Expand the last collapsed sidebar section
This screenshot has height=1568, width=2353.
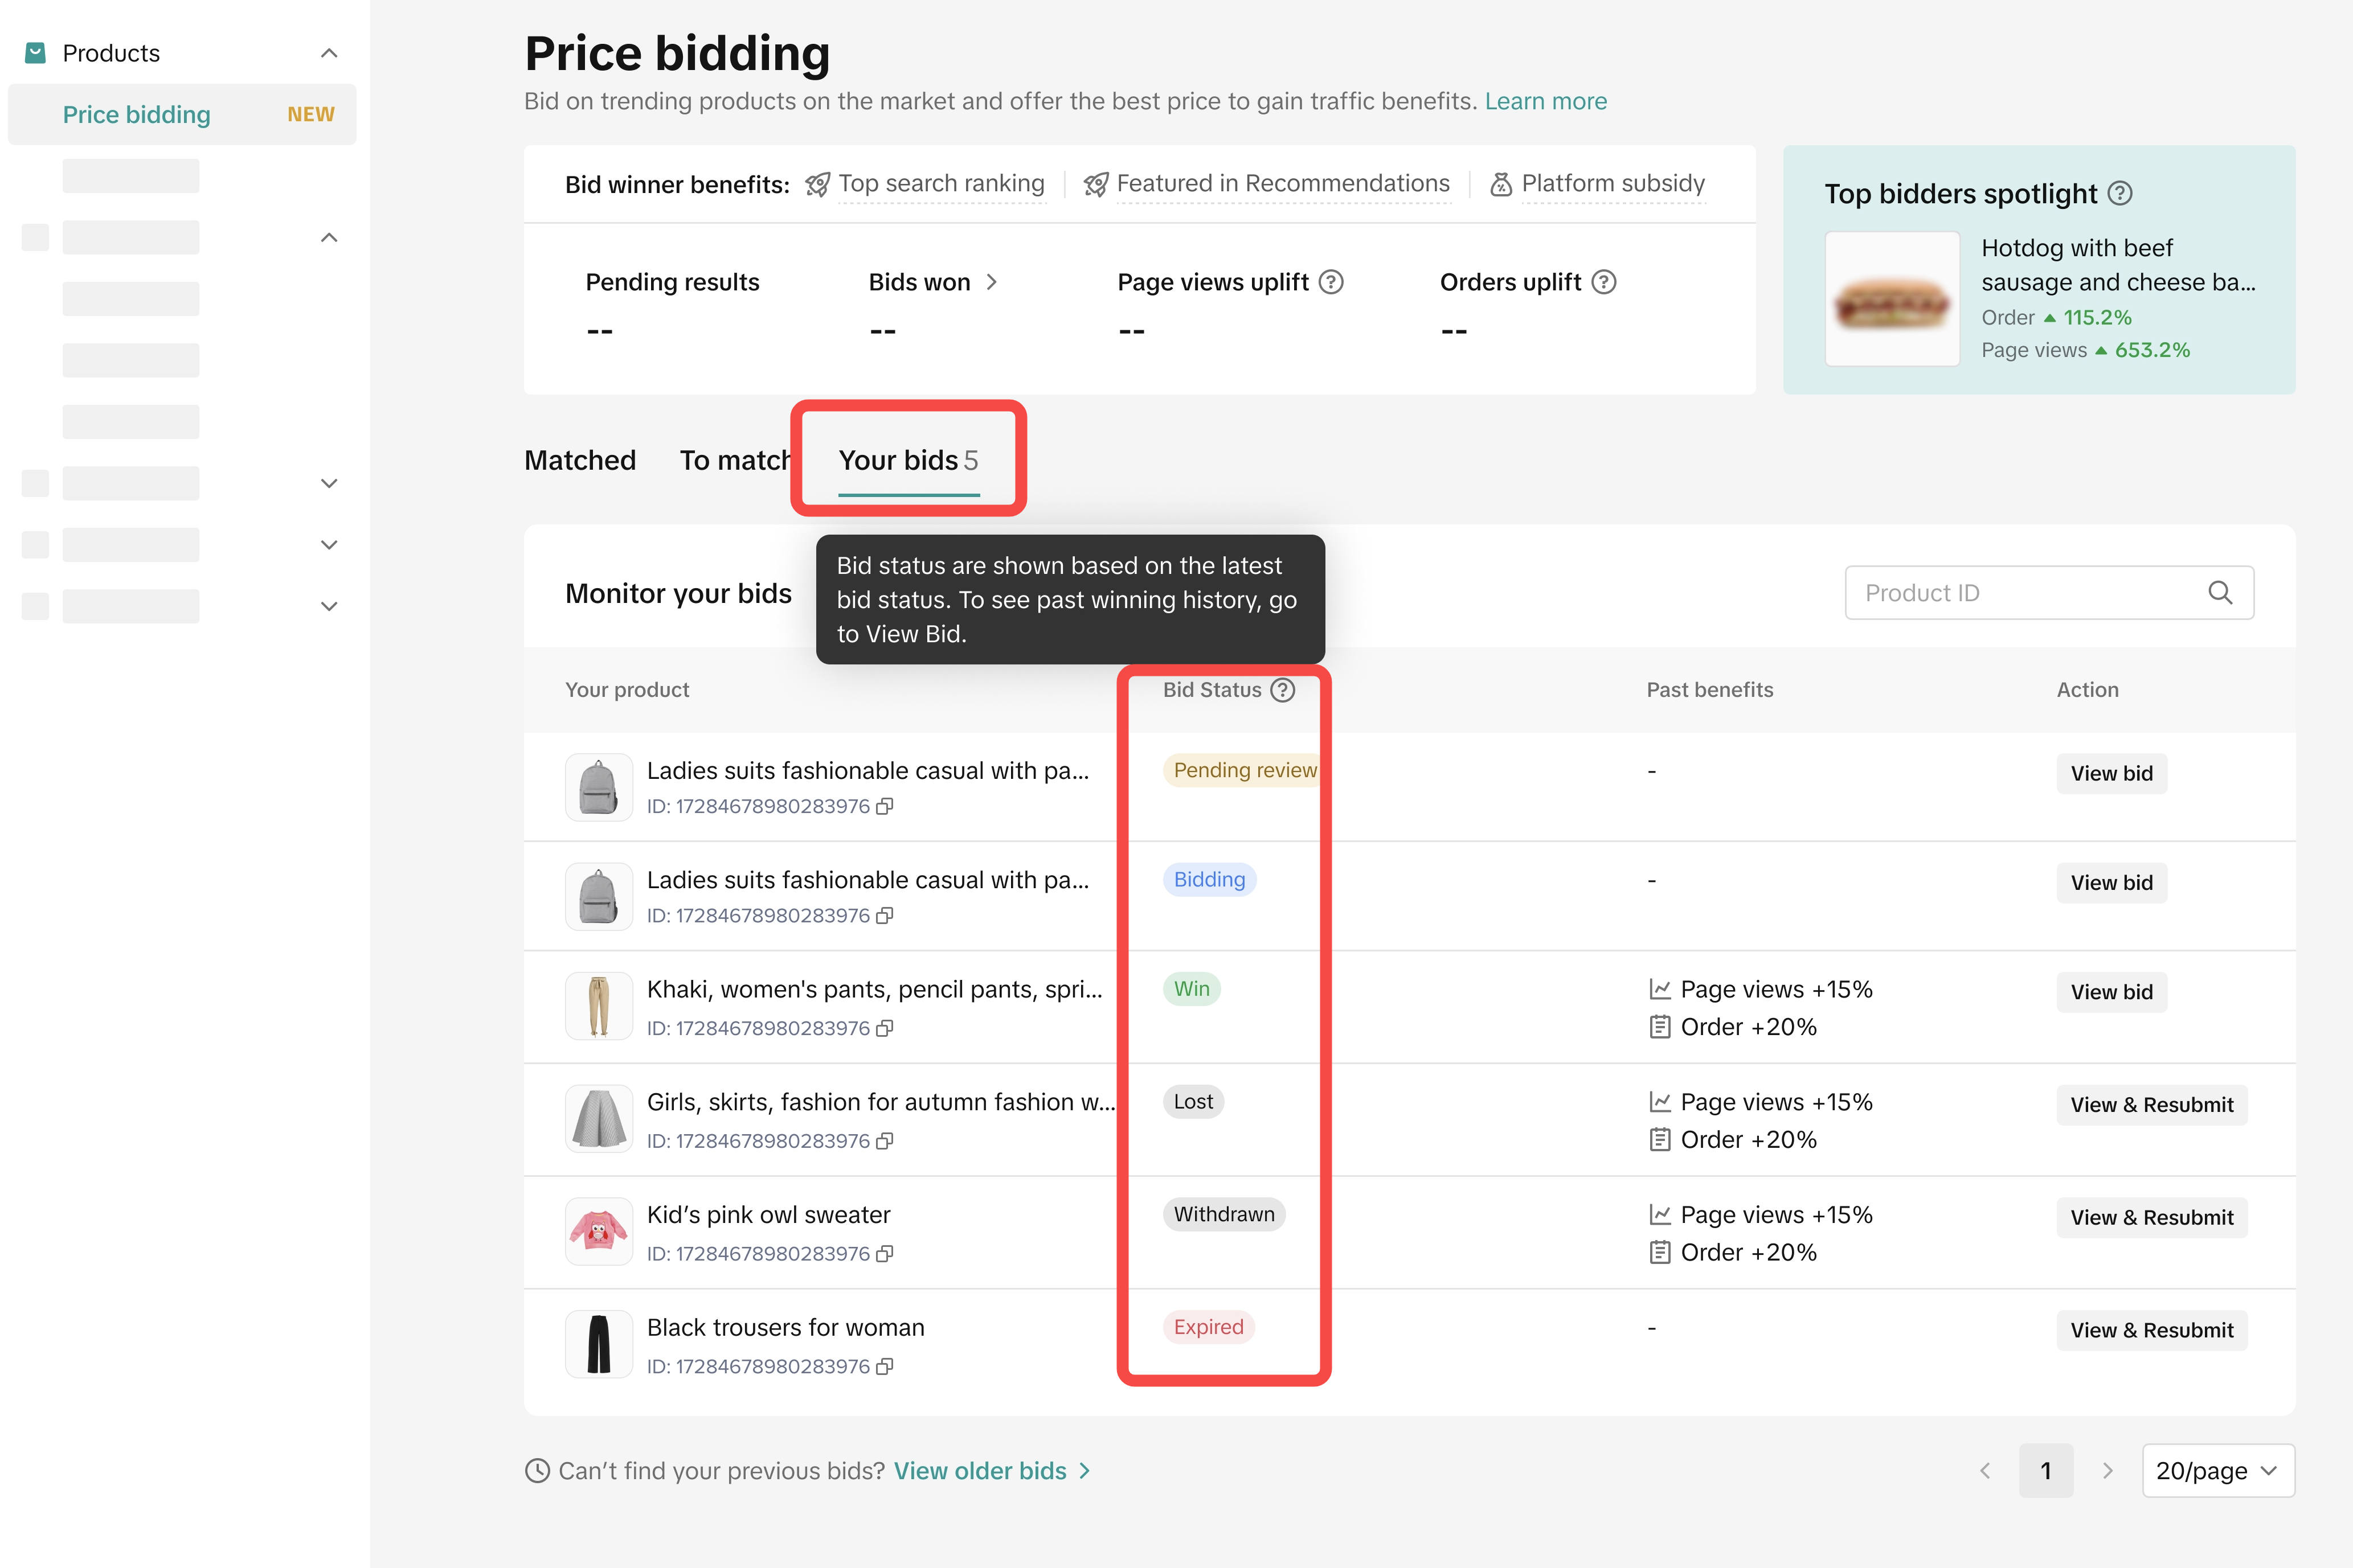pos(329,606)
